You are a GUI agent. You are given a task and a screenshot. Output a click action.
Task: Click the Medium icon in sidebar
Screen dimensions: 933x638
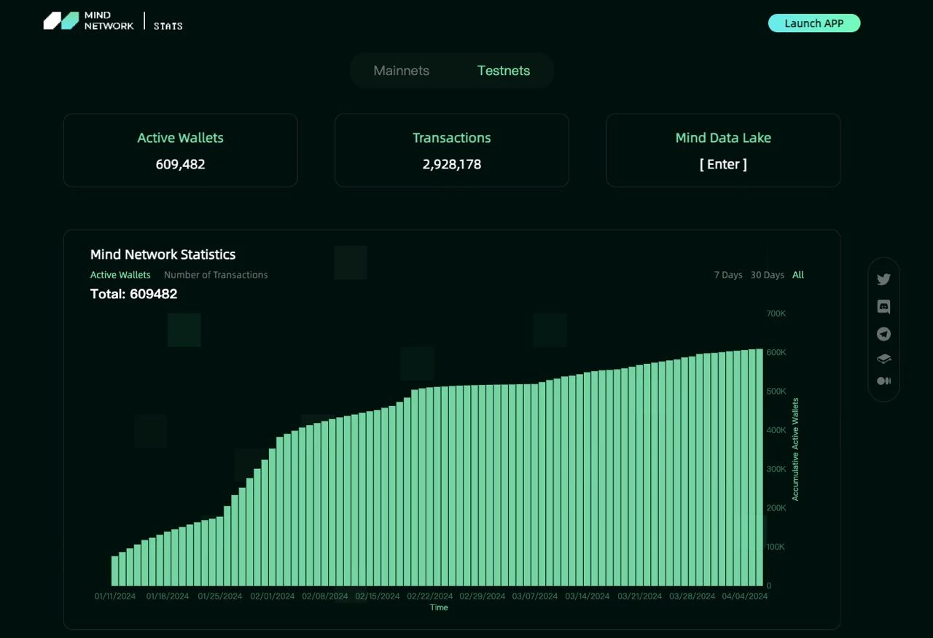pos(883,381)
